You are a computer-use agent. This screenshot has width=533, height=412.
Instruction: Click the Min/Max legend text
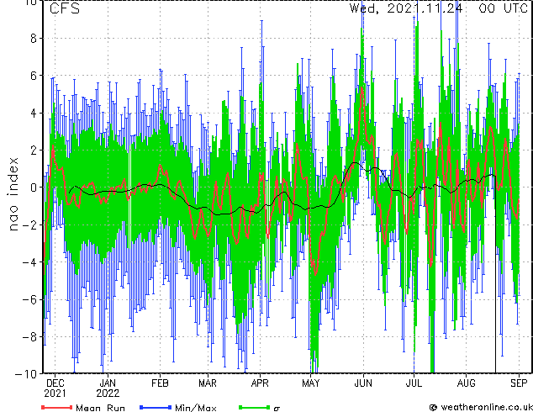(195, 408)
